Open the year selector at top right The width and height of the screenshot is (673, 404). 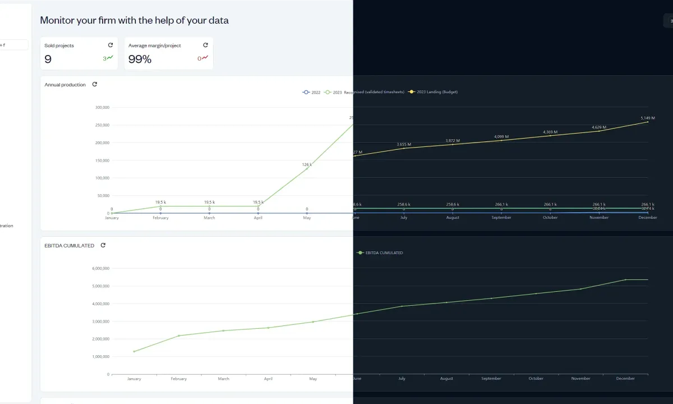[669, 21]
